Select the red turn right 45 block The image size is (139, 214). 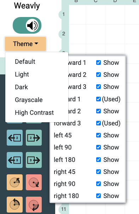(x=34, y=182)
